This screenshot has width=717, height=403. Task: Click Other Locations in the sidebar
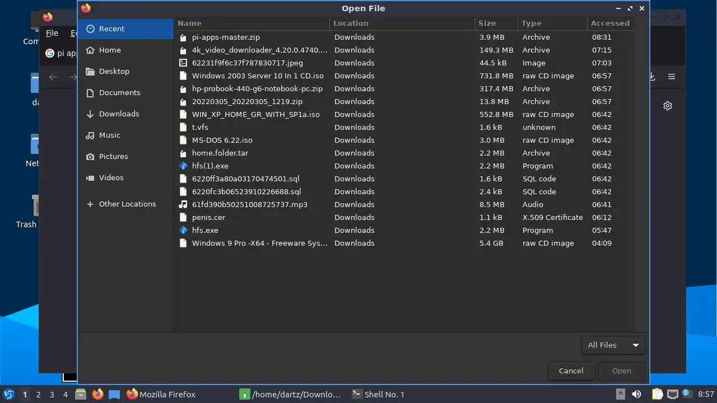125,204
